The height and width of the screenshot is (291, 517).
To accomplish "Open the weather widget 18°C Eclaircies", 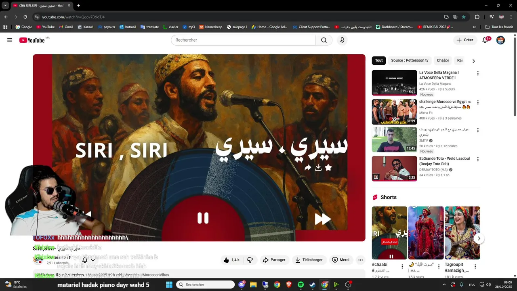I will (x=15, y=285).
